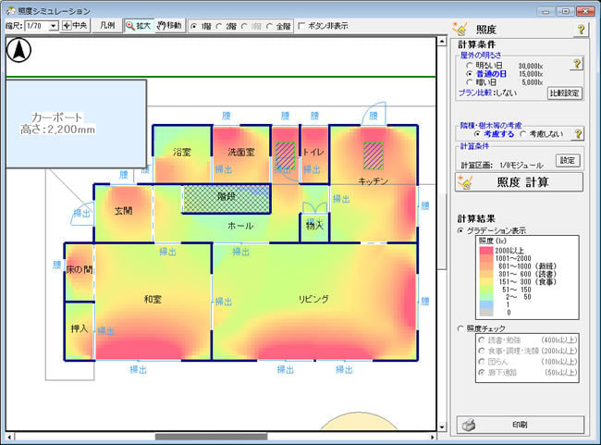Open the 比較設定 comparison settings
The image size is (601, 445).
coord(564,93)
